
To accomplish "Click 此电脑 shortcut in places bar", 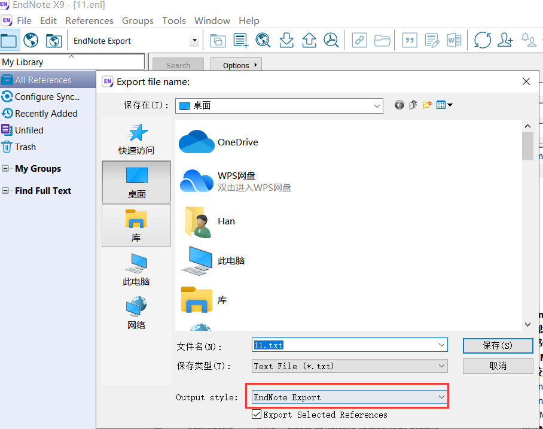I will click(136, 270).
